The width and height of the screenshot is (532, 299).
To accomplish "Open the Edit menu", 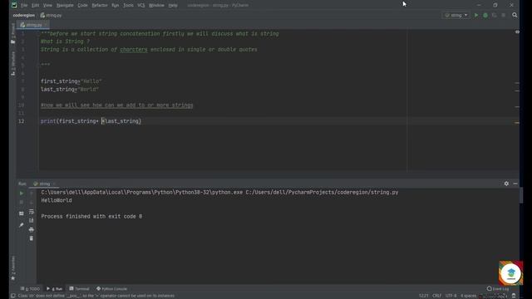I will tap(35, 5).
